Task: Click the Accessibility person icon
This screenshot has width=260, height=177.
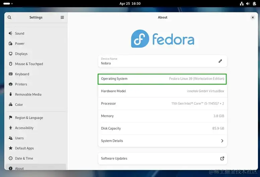Action: [x=10, y=128]
